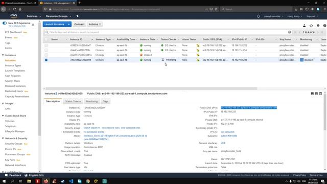
Task: Click the pin shortcut icon in AWS header
Action: coord(77,16)
